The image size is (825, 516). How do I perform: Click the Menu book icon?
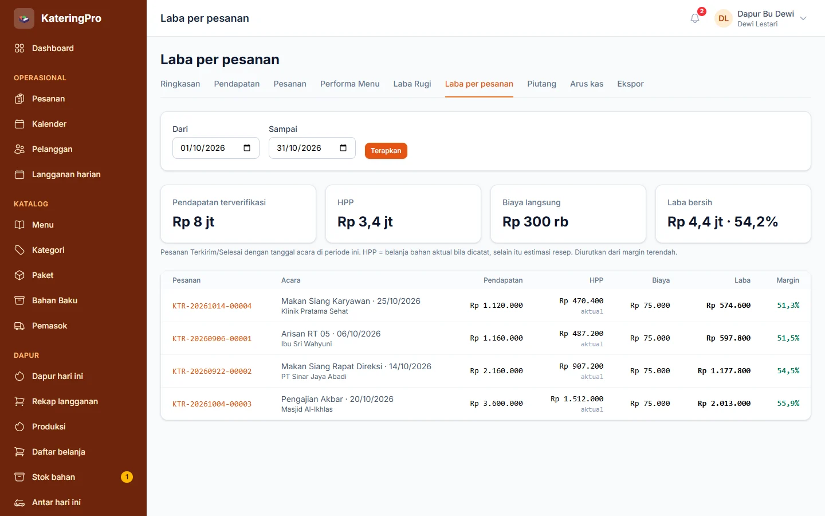pos(19,225)
